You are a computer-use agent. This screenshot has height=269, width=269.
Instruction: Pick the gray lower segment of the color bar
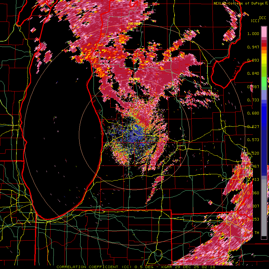264,208
